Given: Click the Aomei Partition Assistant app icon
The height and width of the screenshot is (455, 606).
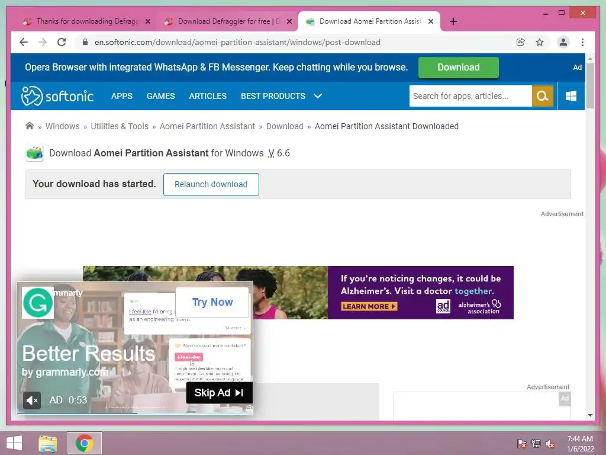Looking at the screenshot, I should coord(34,153).
